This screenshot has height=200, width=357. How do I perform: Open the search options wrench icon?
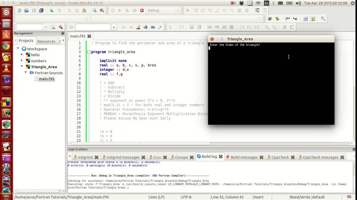(x=61, y=27)
